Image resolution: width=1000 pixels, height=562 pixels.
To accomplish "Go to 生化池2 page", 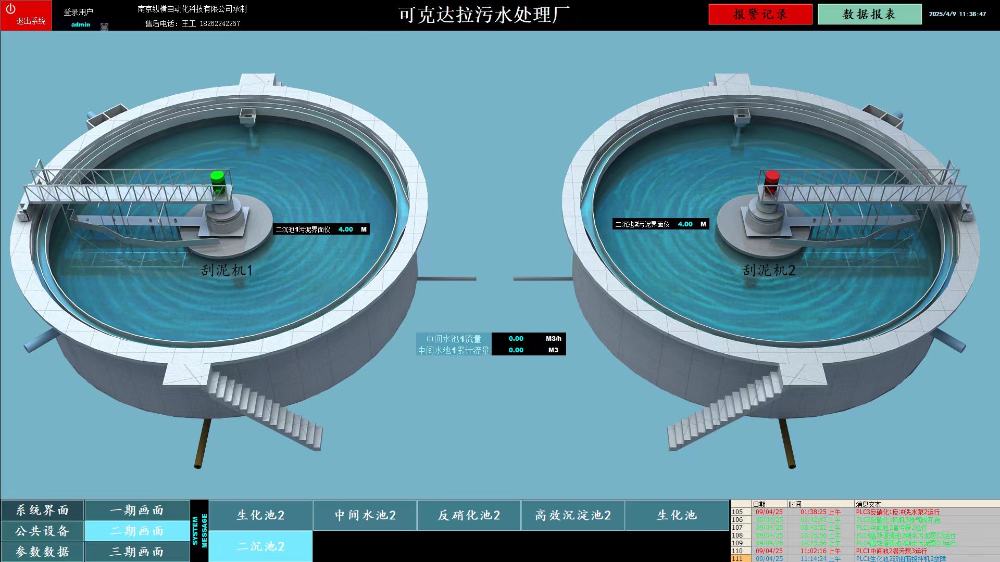I will click(260, 515).
